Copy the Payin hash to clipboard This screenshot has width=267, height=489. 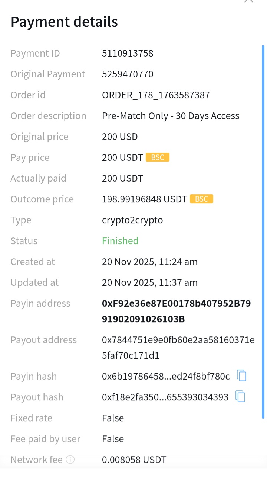242,376
